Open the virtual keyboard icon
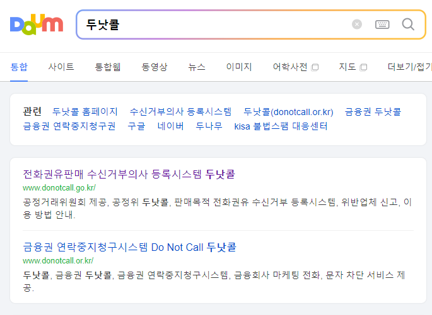The image size is (432, 315). [x=382, y=25]
